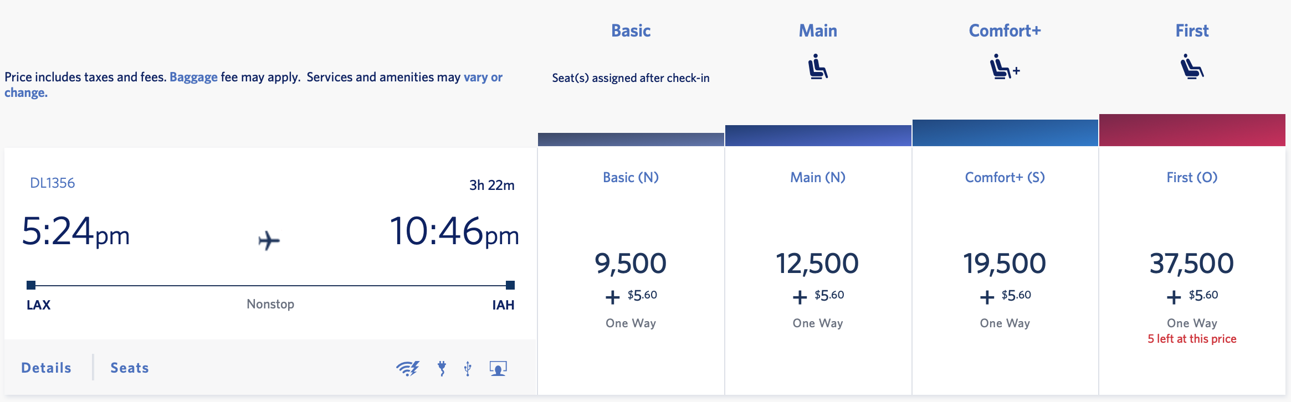1291x402 pixels.
Task: Click the Main cabin seat icon
Action: pos(817,66)
